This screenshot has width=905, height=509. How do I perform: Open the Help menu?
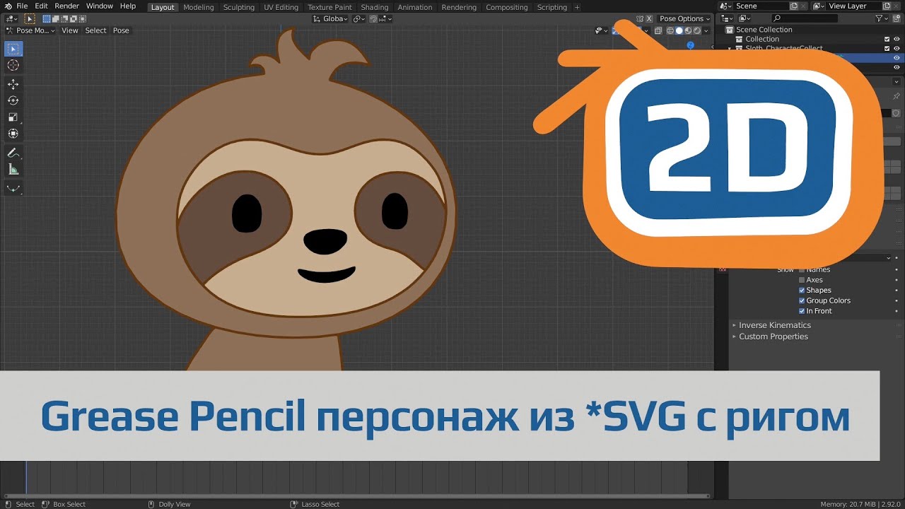[128, 6]
